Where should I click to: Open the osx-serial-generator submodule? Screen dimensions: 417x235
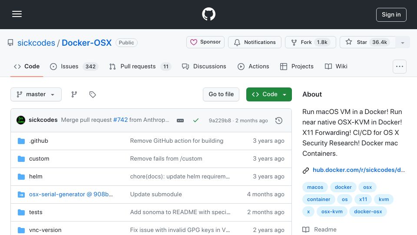coord(71,194)
